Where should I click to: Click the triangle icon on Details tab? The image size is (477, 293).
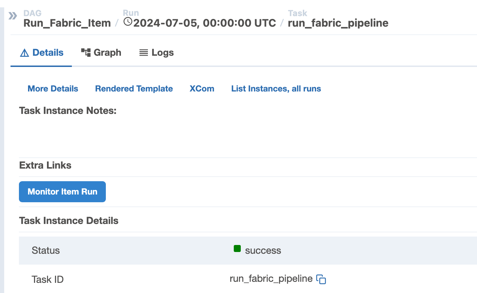(24, 53)
